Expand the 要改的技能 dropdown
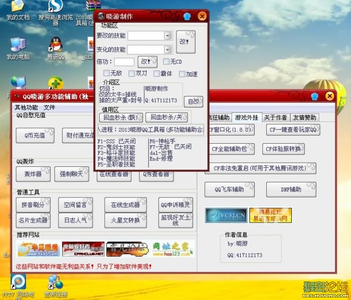The image size is (351, 300). [167, 36]
